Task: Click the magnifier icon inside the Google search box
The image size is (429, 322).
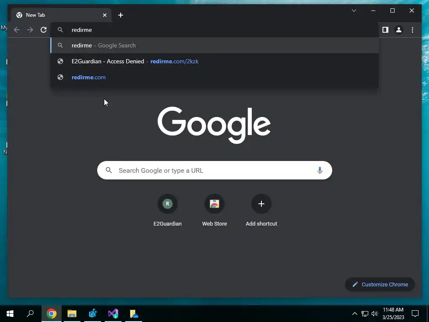Action: [x=109, y=170]
